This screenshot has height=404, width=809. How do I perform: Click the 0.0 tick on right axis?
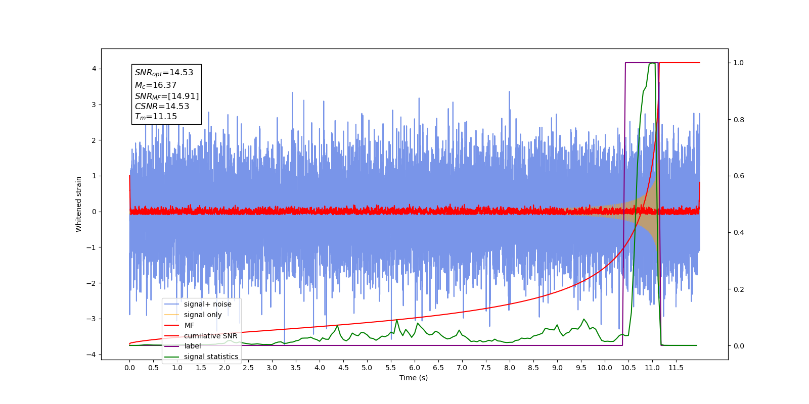click(x=739, y=346)
